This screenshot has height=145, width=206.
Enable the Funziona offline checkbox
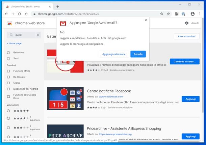[x=8, y=71]
